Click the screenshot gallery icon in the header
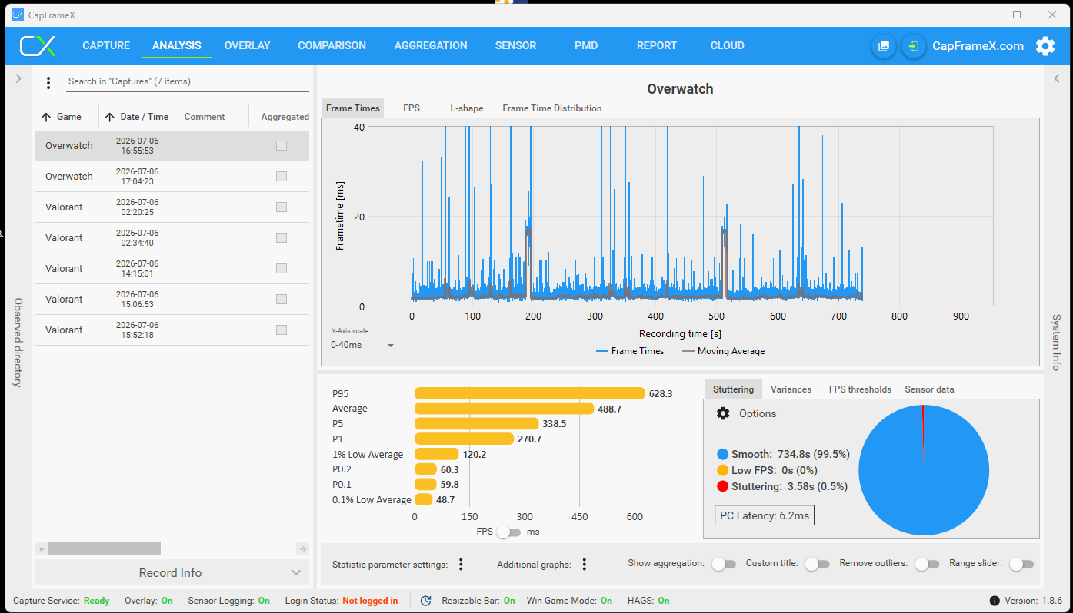The height and width of the screenshot is (613, 1073). [x=884, y=46]
